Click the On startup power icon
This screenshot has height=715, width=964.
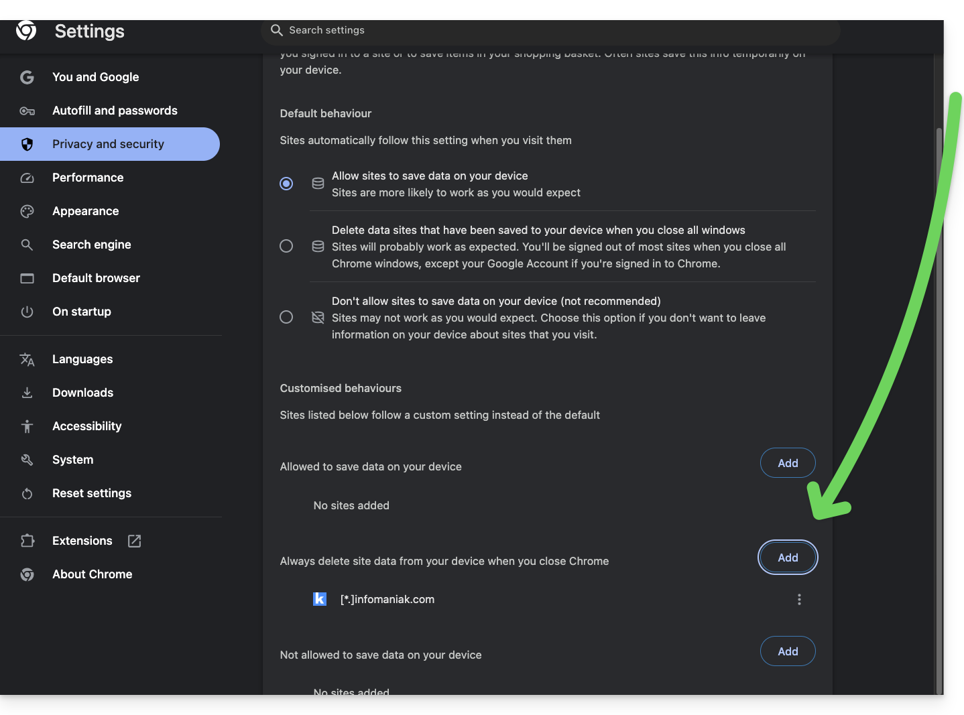pyautogui.click(x=27, y=312)
